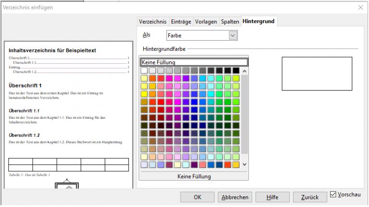Cancel via the Abbrechen button
The image size is (369, 207).
(235, 197)
